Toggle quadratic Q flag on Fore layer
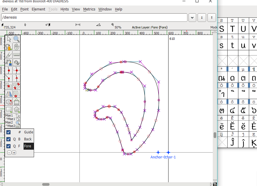 (x=15, y=146)
